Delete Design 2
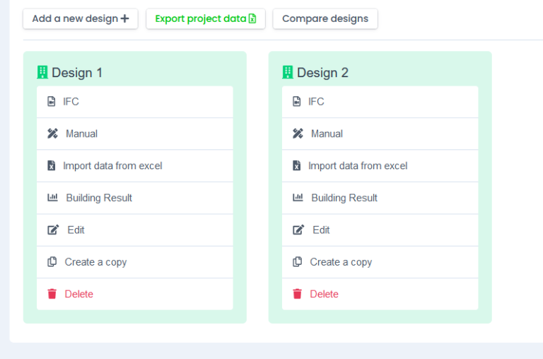The height and width of the screenshot is (359, 543). (x=380, y=294)
